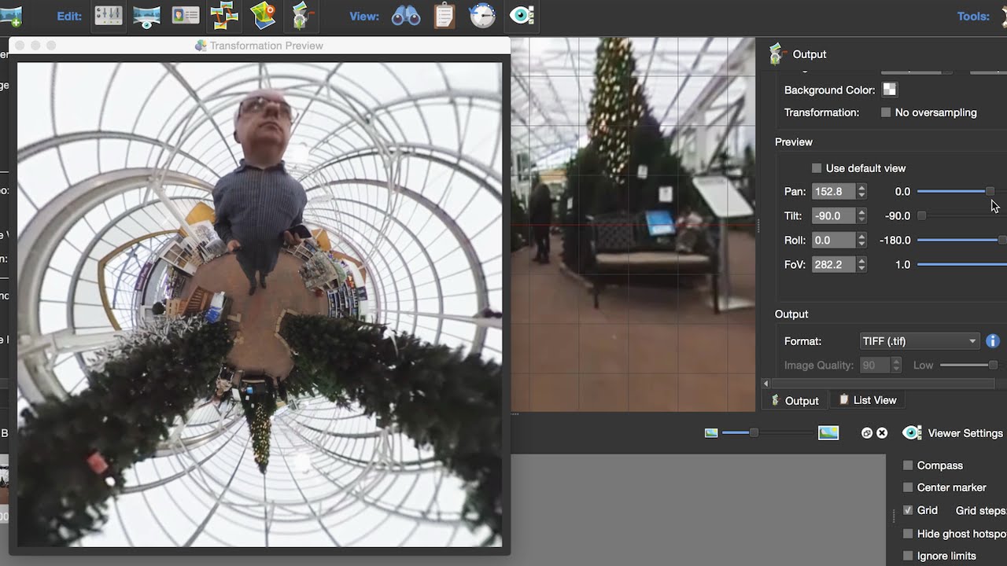Switch to the List View tab
The height and width of the screenshot is (566, 1007).
tap(868, 400)
